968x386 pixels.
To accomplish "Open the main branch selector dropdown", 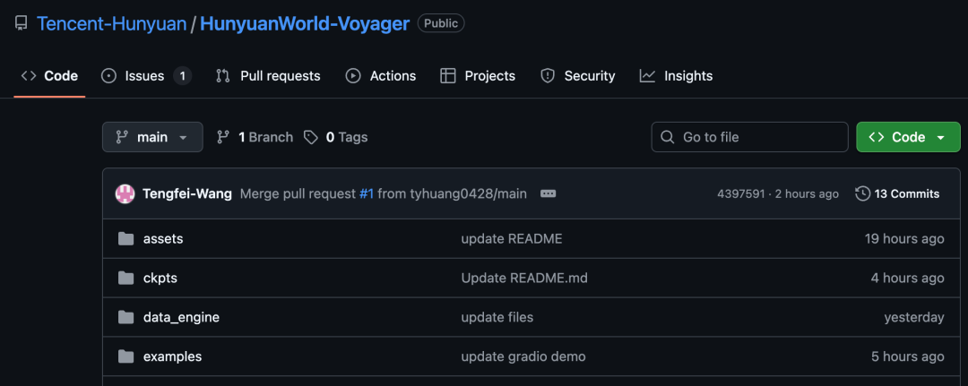I will (152, 137).
